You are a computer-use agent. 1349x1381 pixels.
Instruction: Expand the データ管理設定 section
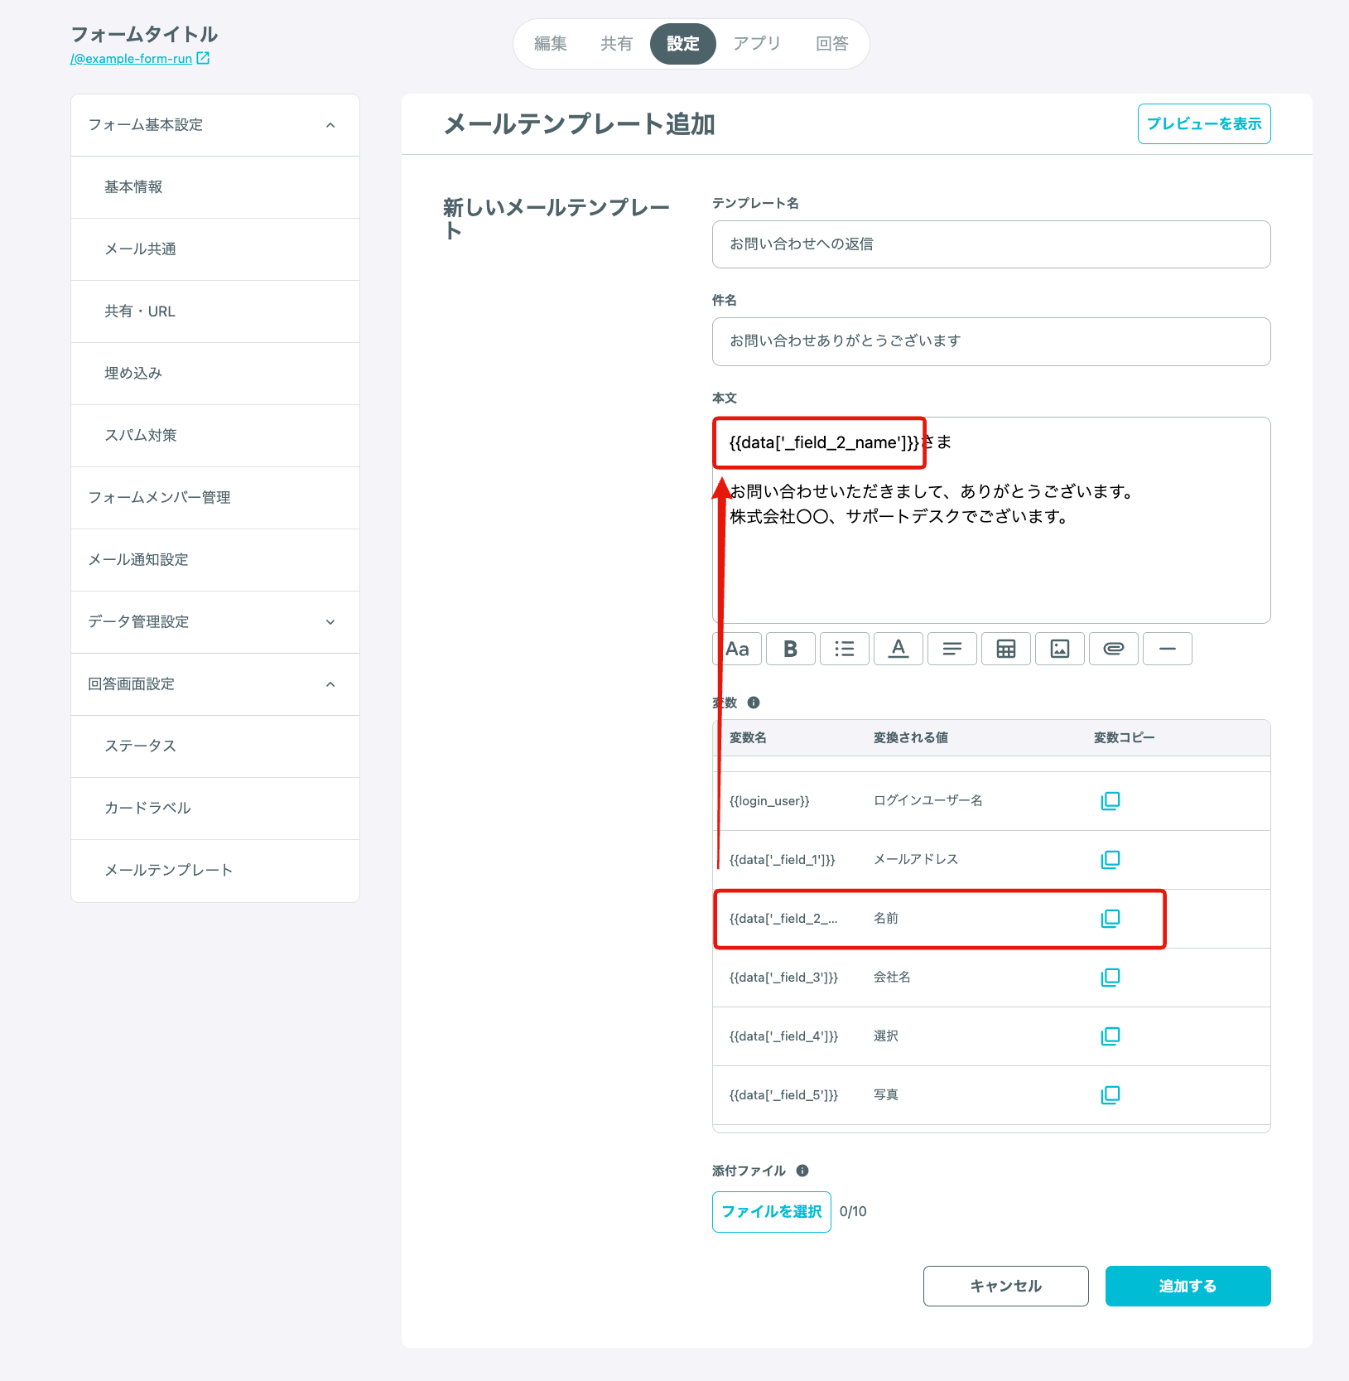(x=330, y=622)
